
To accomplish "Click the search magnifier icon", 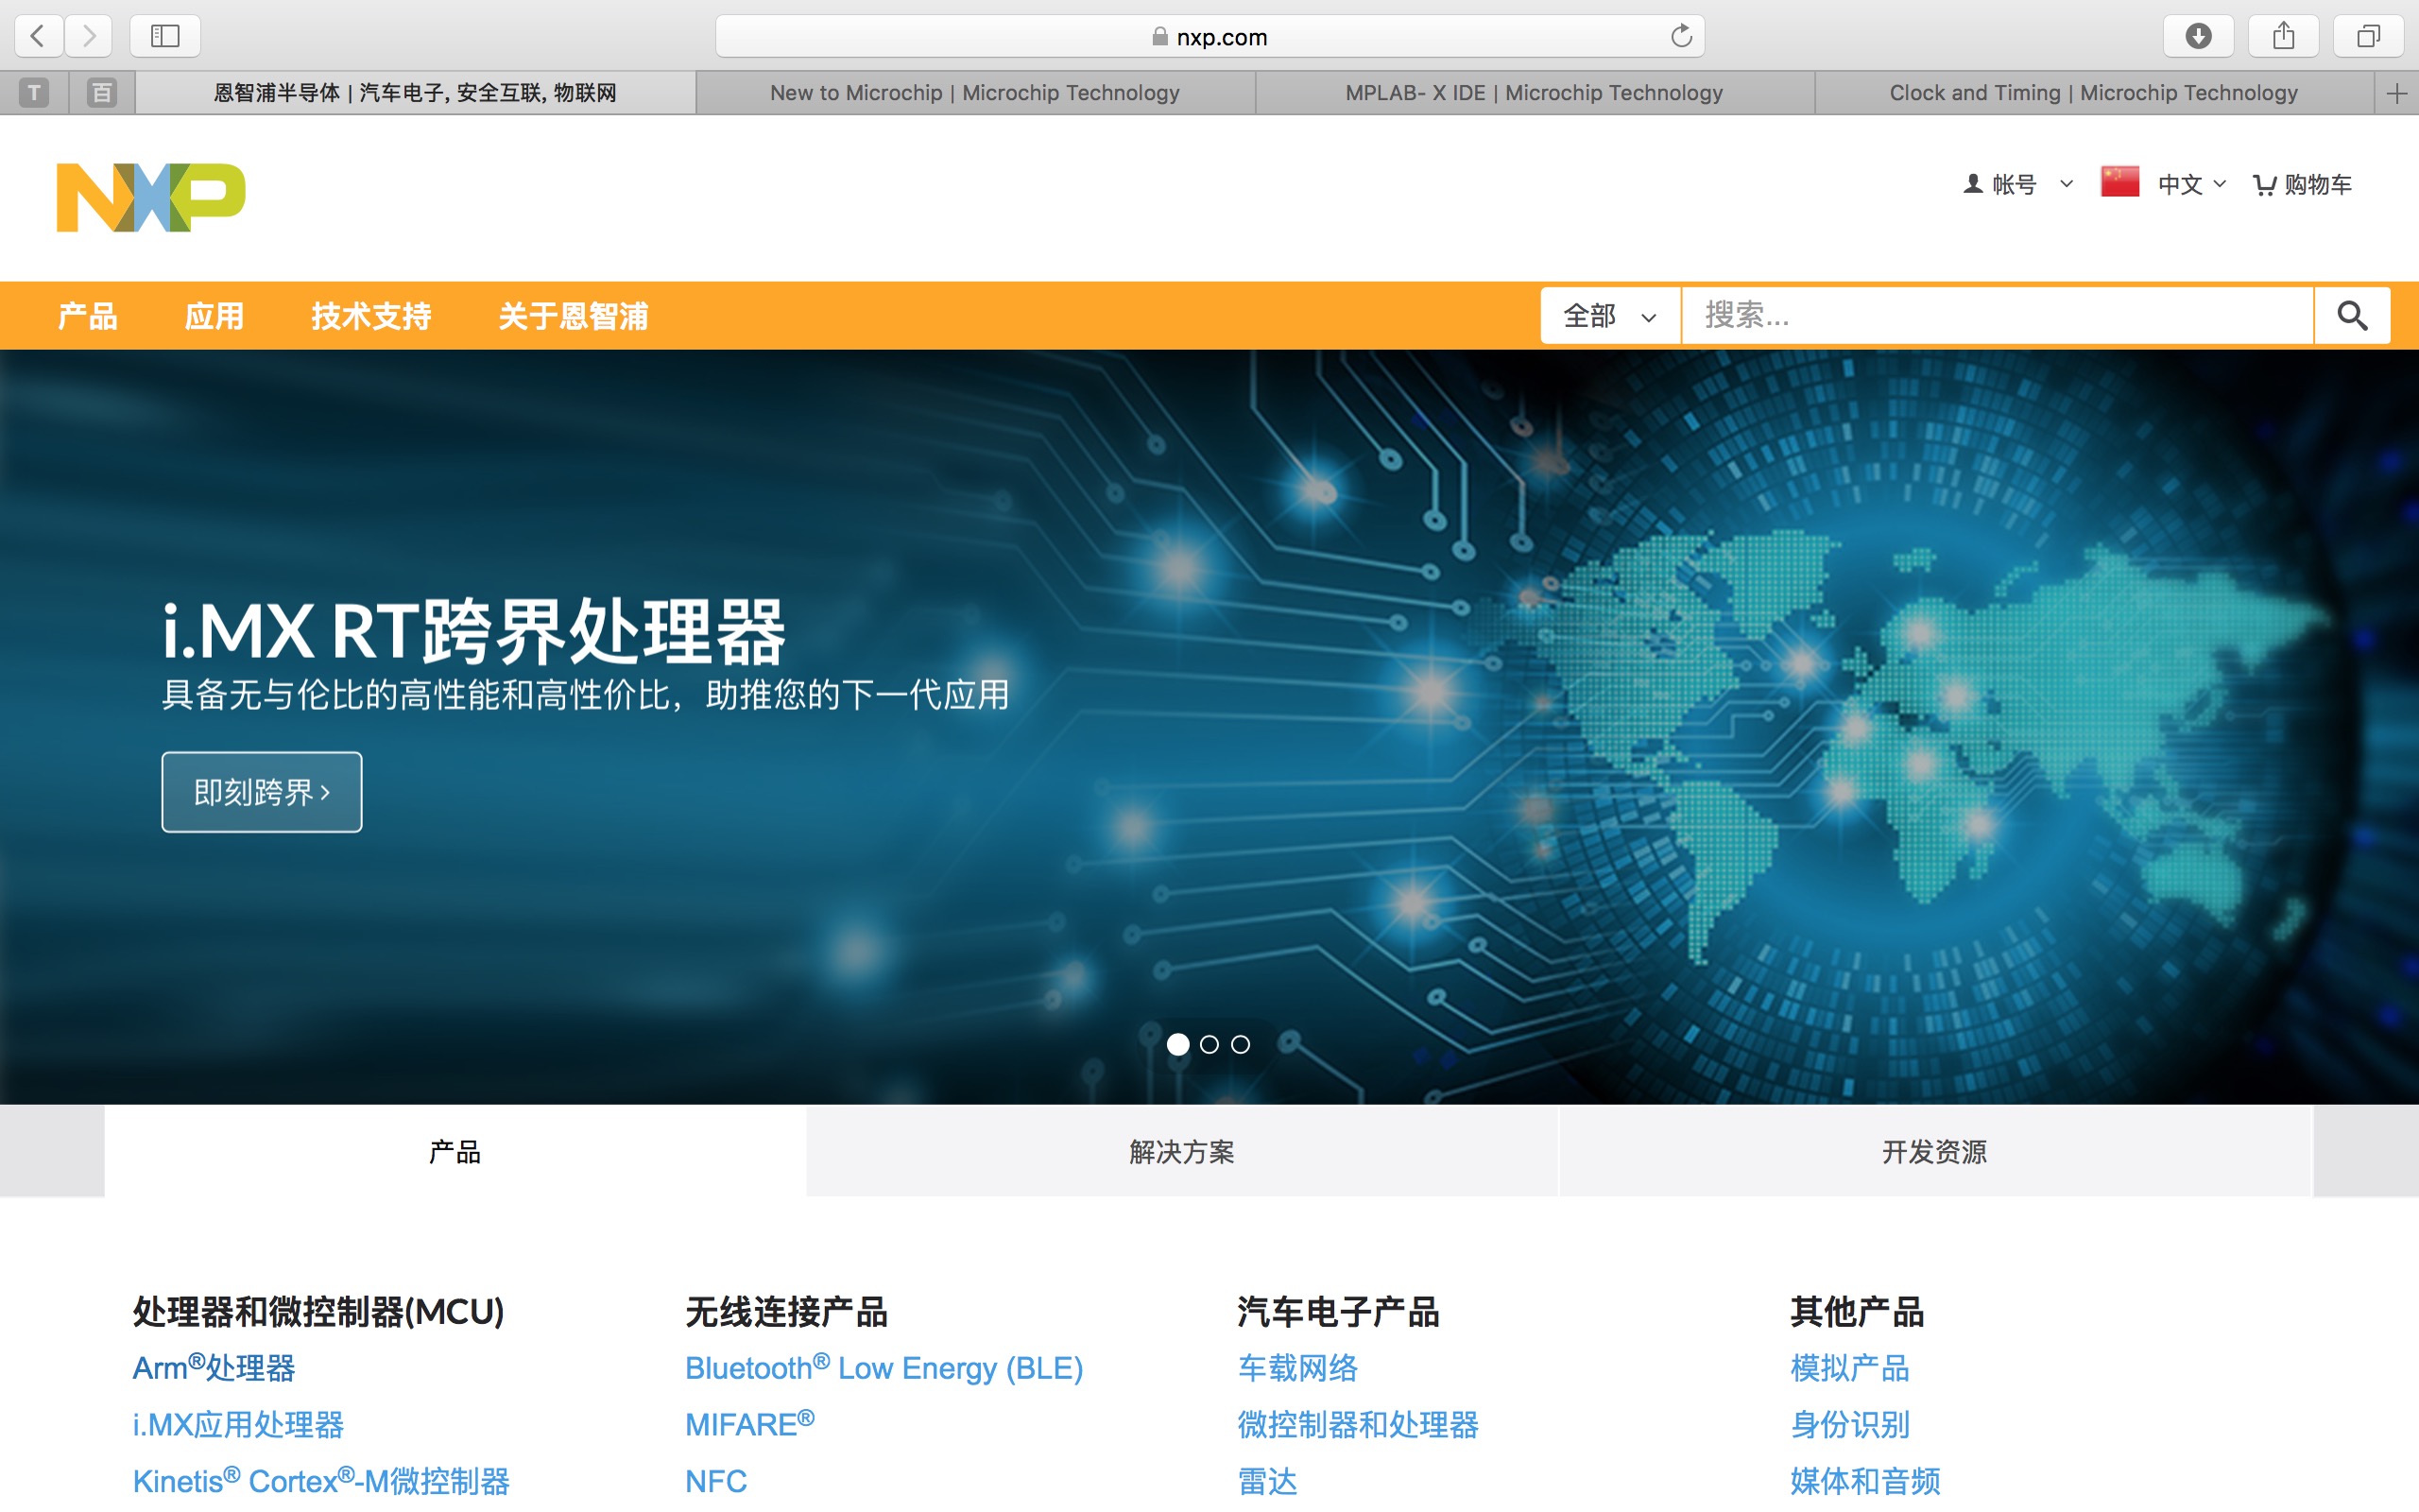I will coord(2353,315).
